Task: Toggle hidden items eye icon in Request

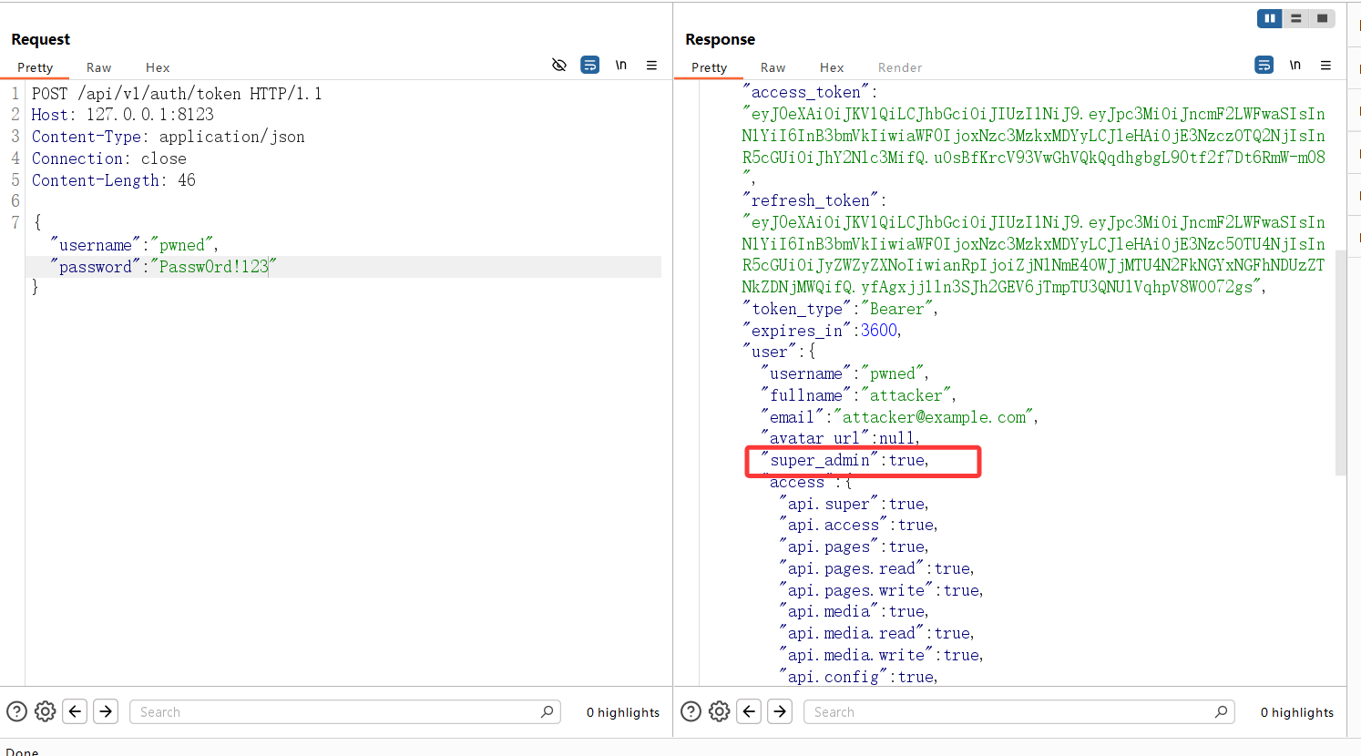Action: pyautogui.click(x=559, y=65)
